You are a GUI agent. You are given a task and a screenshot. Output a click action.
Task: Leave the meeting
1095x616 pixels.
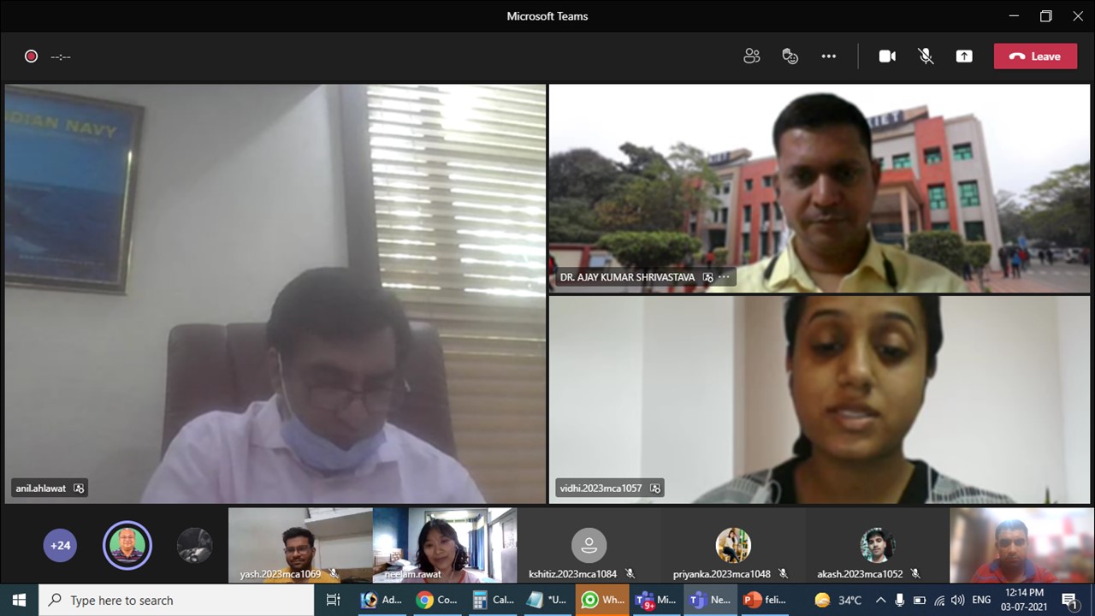coord(1035,56)
